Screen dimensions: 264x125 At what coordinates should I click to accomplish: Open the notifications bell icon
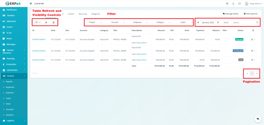233,4
